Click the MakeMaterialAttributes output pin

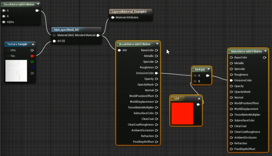pos(264,58)
